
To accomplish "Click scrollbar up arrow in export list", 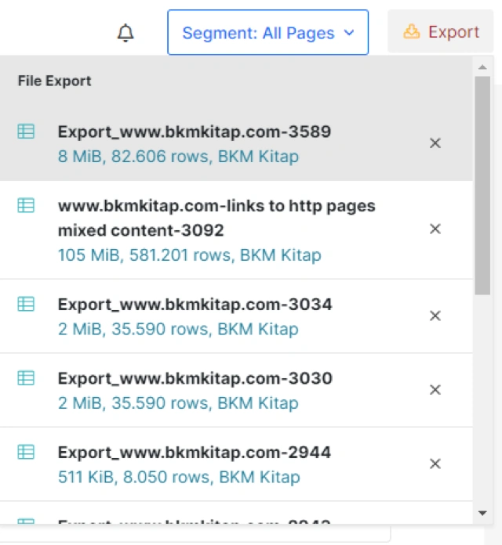I will click(482, 67).
